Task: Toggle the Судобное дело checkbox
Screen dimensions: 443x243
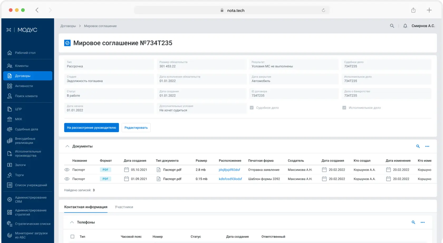Action: (252, 108)
